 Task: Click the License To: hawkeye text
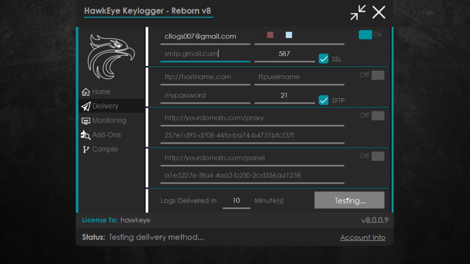coord(116,220)
